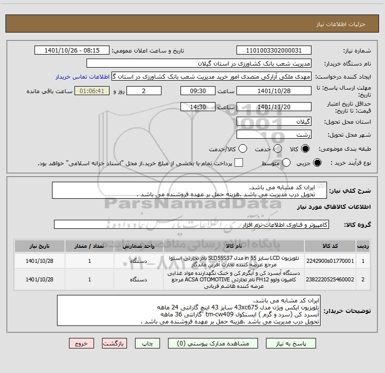Click the buyer notes text area
385x373 pixels.
pyautogui.click(x=188, y=310)
